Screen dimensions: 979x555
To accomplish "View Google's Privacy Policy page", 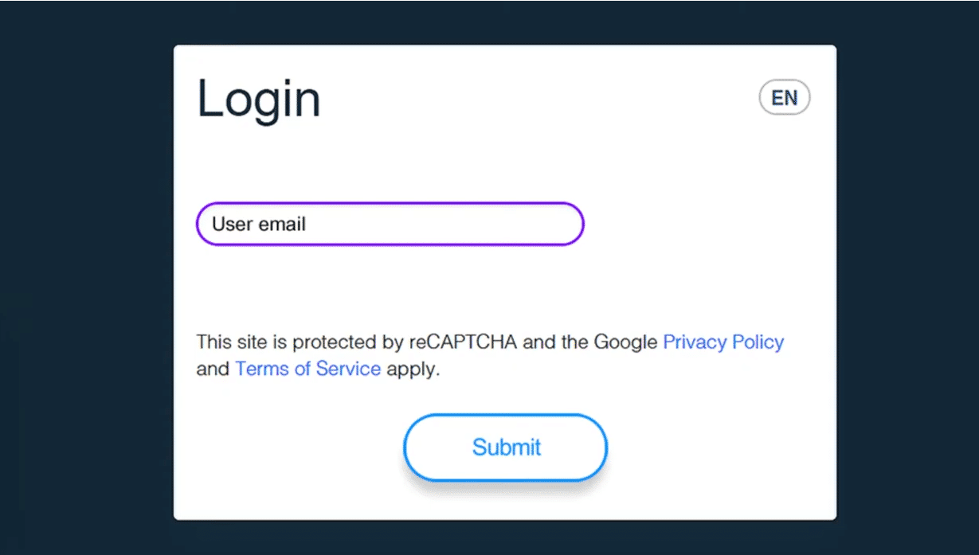I will point(723,342).
